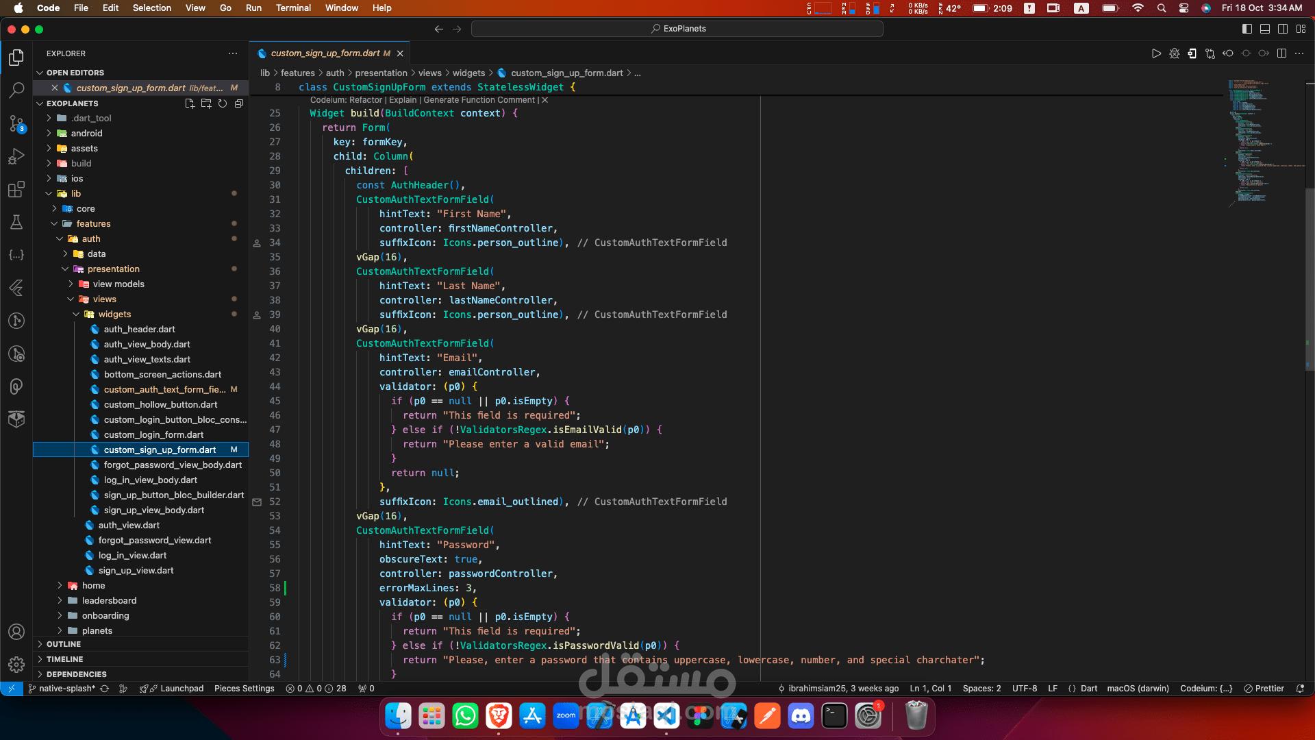Click the Run code play icon
This screenshot has width=1315, height=740.
(1156, 53)
